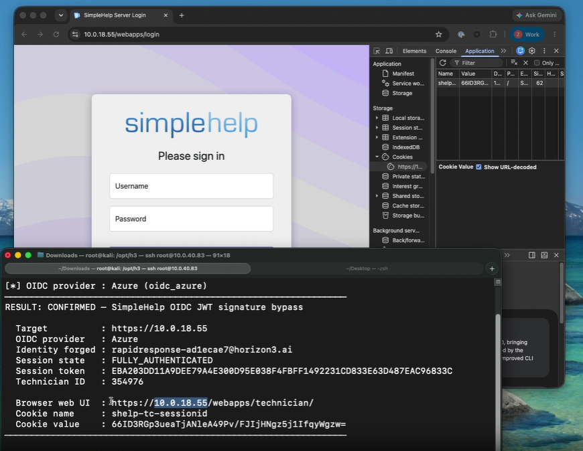The image size is (583, 451).
Task: Click the DevTools sidebar scrollbar
Action: 432,116
